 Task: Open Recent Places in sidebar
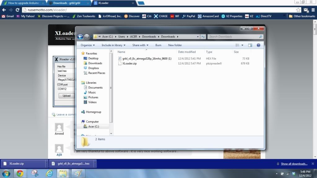(97, 73)
